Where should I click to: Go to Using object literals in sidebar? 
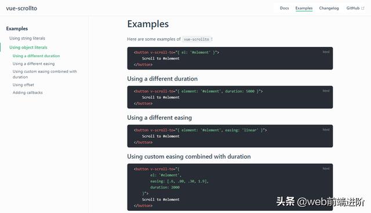(28, 47)
